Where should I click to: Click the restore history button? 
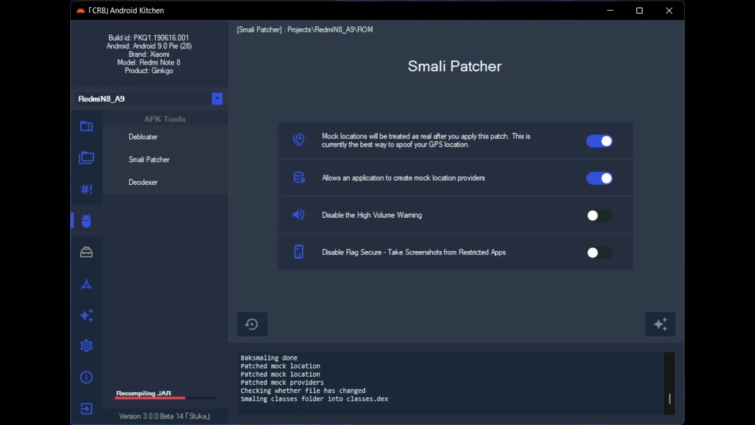(252, 324)
